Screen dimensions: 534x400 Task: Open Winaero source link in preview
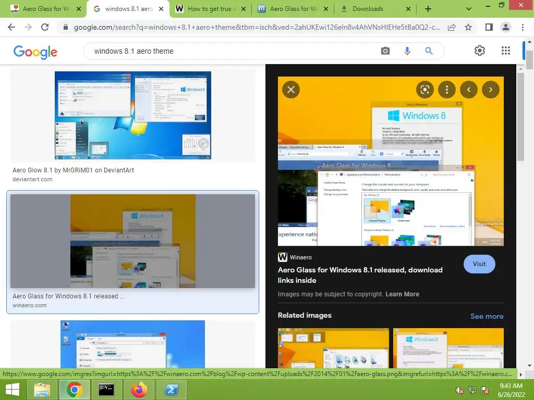(295, 257)
